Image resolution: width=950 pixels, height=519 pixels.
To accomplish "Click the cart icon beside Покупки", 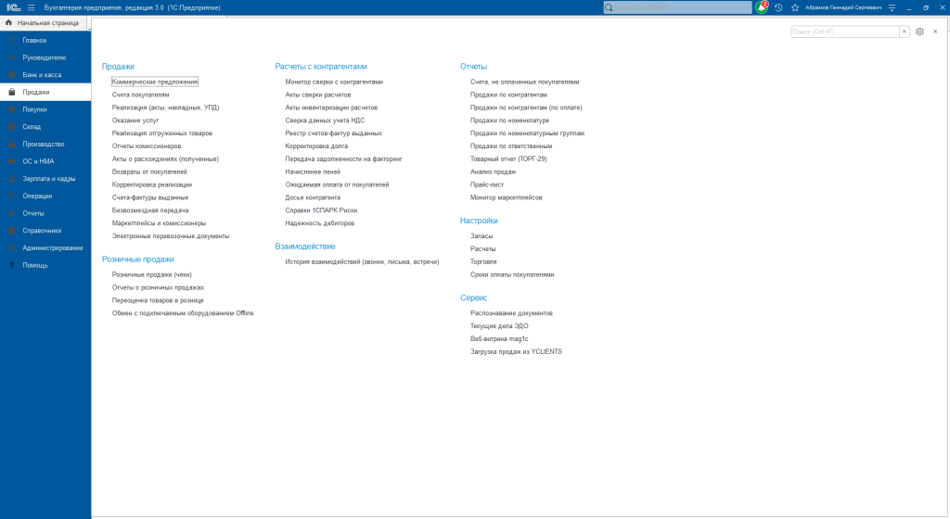I will pyautogui.click(x=11, y=109).
